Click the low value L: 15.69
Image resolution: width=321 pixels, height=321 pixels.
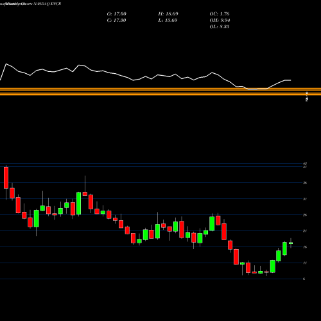(168, 21)
